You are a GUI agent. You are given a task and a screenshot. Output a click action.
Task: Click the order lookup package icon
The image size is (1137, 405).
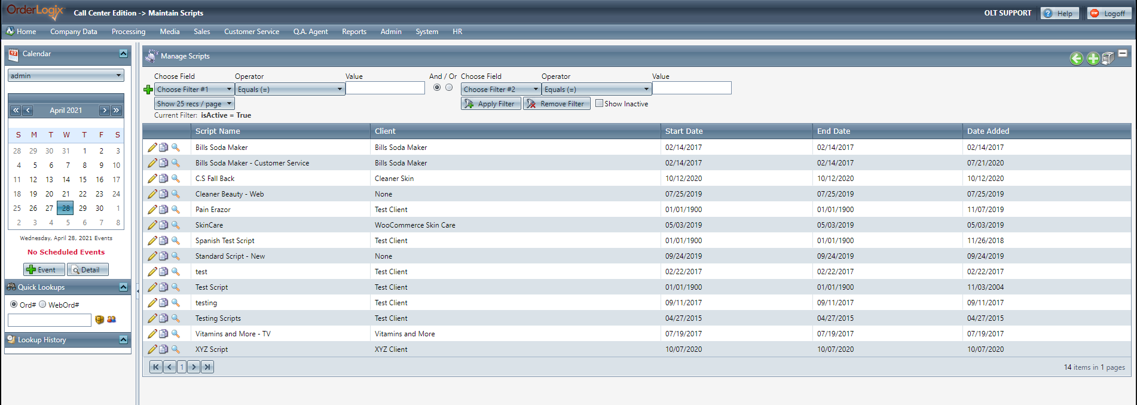(x=100, y=320)
